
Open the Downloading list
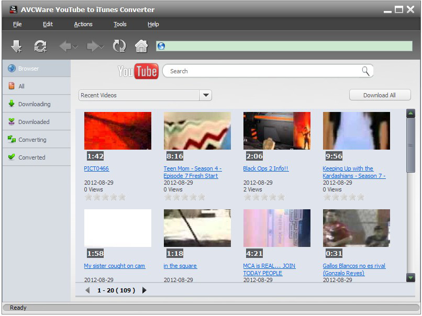click(x=37, y=104)
